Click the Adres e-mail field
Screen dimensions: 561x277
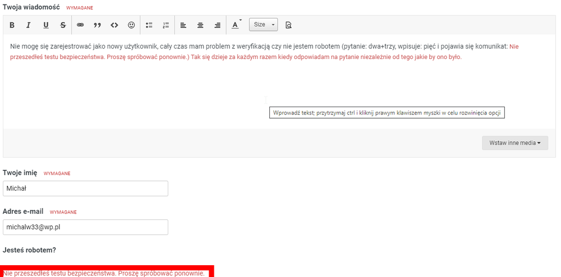tap(85, 227)
